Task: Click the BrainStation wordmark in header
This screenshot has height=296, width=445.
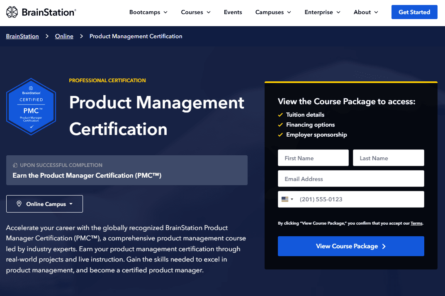Action: 49,12
